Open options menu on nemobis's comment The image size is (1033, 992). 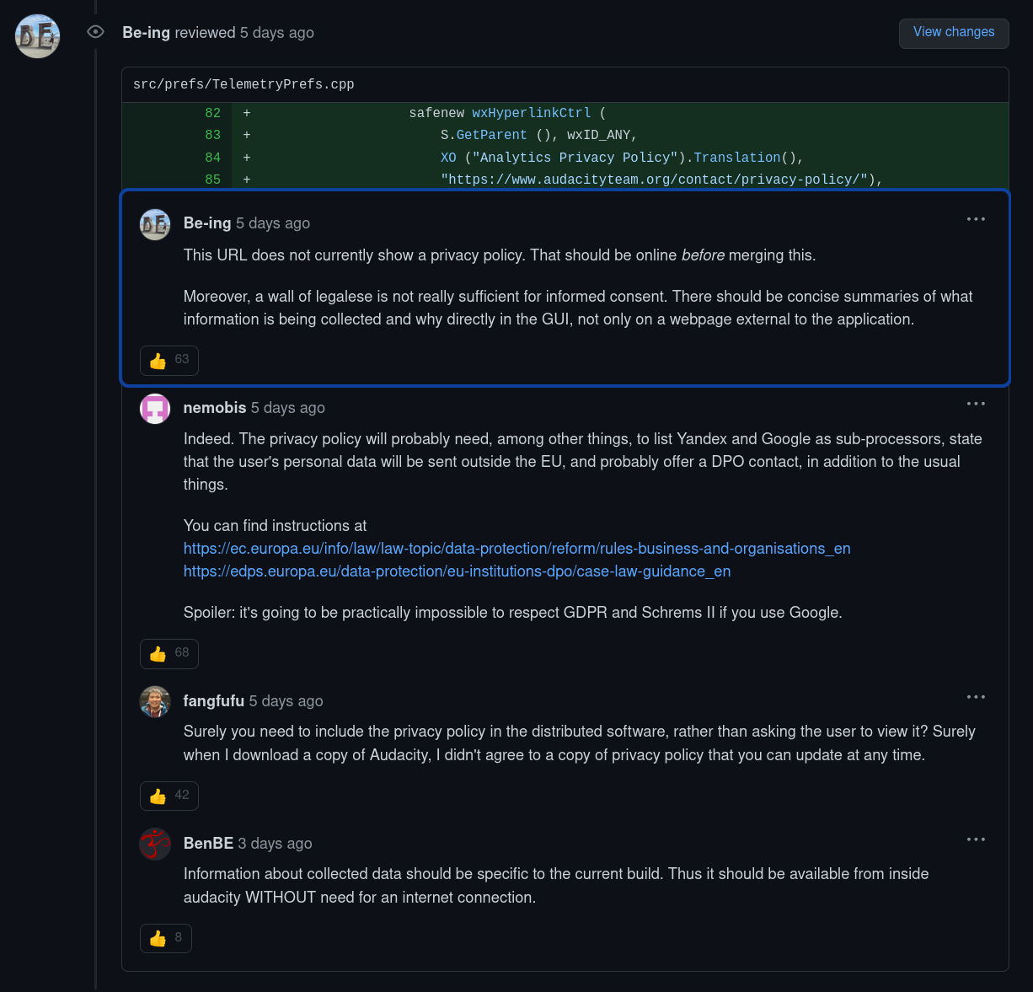click(x=976, y=404)
